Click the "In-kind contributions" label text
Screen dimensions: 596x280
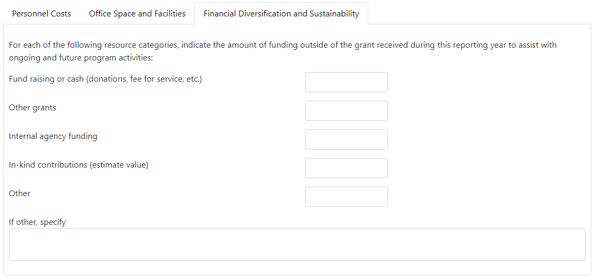48,165
